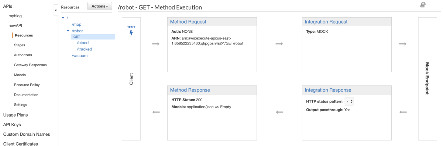Viewport: 443px width, 146px height.
Task: Click the TEST lightning bolt icon
Action: pos(131,33)
